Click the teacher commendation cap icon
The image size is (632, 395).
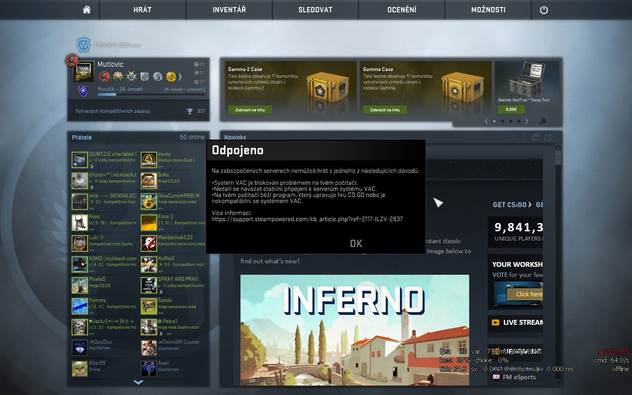pyautogui.click(x=196, y=73)
